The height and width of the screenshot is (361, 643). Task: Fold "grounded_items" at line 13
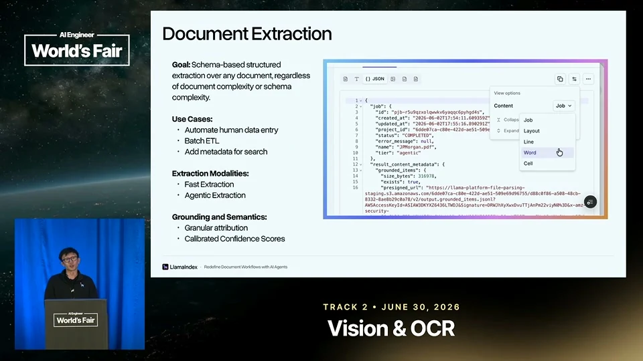361,170
